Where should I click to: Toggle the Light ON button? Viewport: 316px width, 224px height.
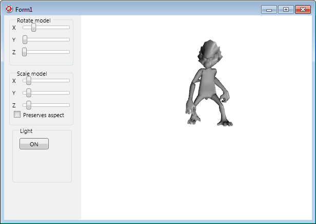tap(34, 144)
